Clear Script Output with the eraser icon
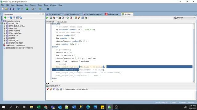Image resolution: width=197 pixels, height=110 pixels. 51,89
